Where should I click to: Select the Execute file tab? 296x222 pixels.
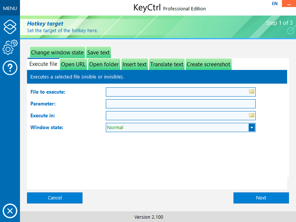click(x=43, y=64)
